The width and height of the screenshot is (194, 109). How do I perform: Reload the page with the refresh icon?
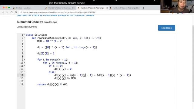point(12,12)
